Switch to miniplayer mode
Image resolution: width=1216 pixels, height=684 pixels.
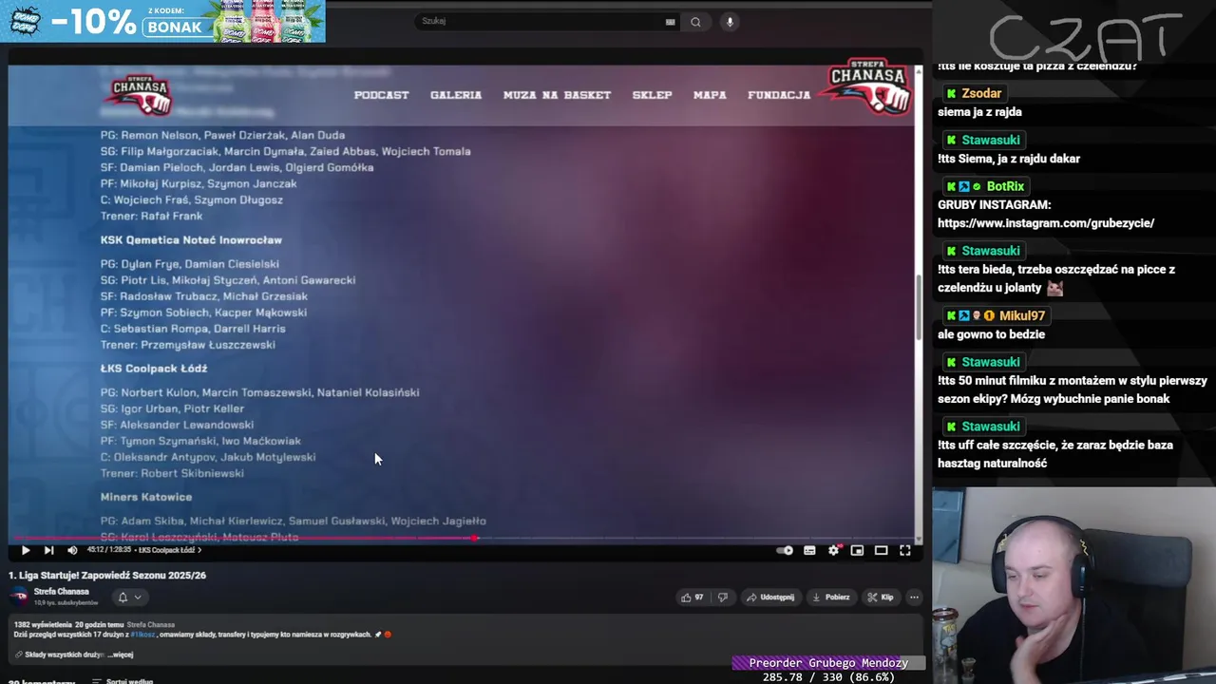tap(857, 550)
